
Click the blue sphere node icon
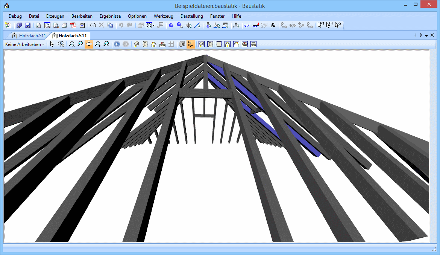coord(171,26)
